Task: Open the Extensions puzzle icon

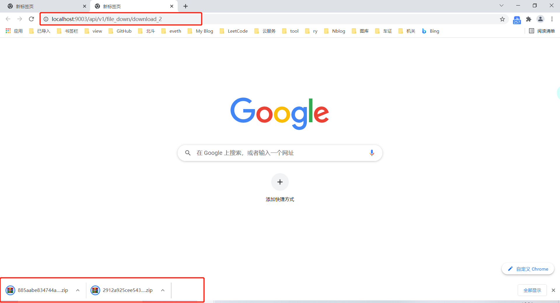Action: pyautogui.click(x=528, y=19)
